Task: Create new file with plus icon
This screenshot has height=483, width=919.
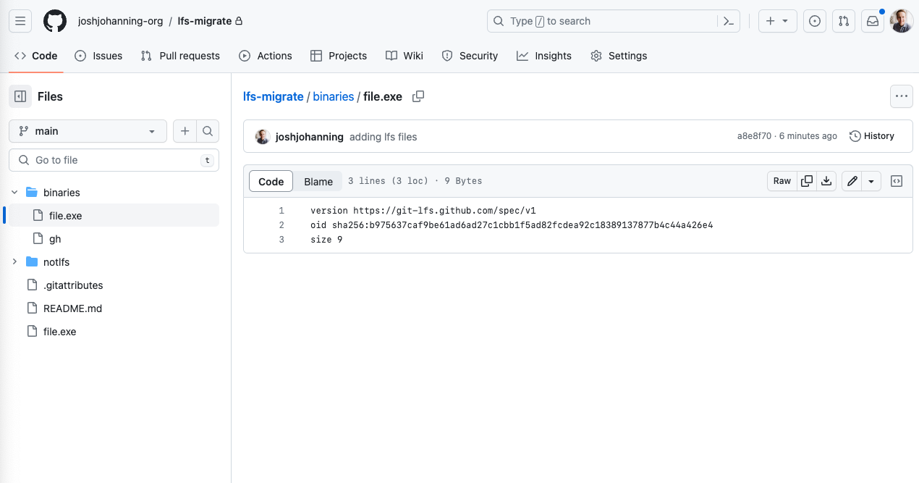Action: [x=185, y=131]
